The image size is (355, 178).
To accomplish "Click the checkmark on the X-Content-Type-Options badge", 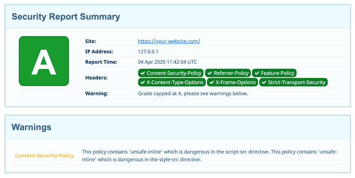I will click(142, 82).
